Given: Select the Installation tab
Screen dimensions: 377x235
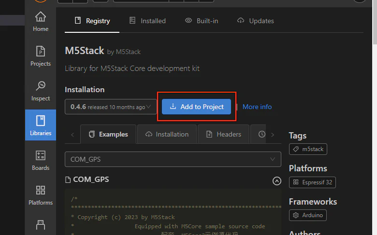Looking at the screenshot, I should 167,134.
